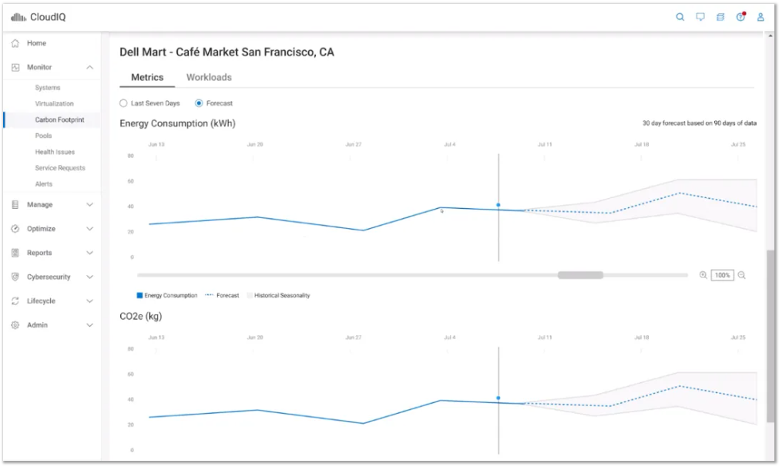Click the Monitor section icon
This screenshot has width=779, height=467.
point(15,67)
